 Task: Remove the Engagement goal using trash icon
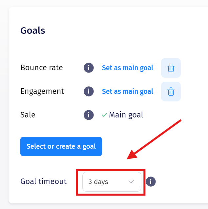171,92
